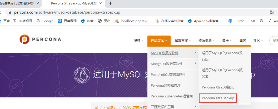Open 适用于MySQL的Percona发行版 submenu link

tap(222, 56)
